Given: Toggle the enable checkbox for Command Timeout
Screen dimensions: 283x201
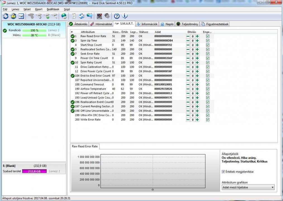Looking at the screenshot, I should coord(208,84).
